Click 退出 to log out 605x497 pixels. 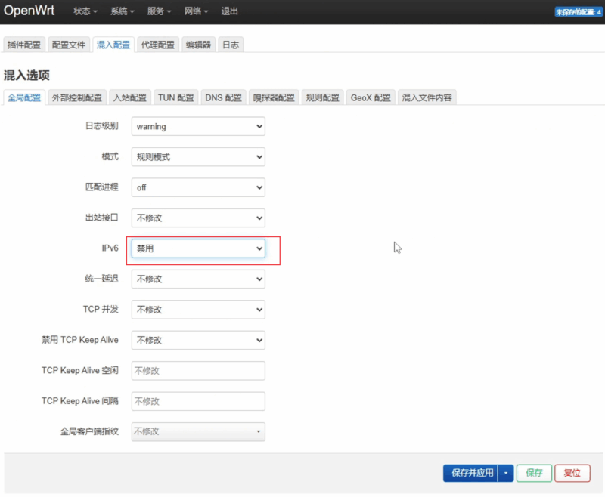click(x=229, y=12)
